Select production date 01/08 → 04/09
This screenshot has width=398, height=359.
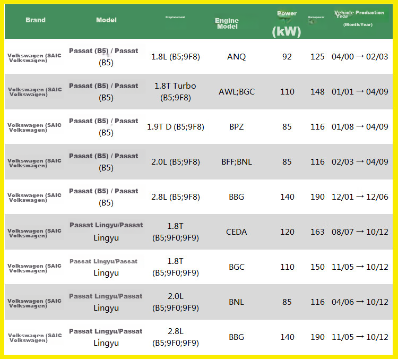pos(360,126)
